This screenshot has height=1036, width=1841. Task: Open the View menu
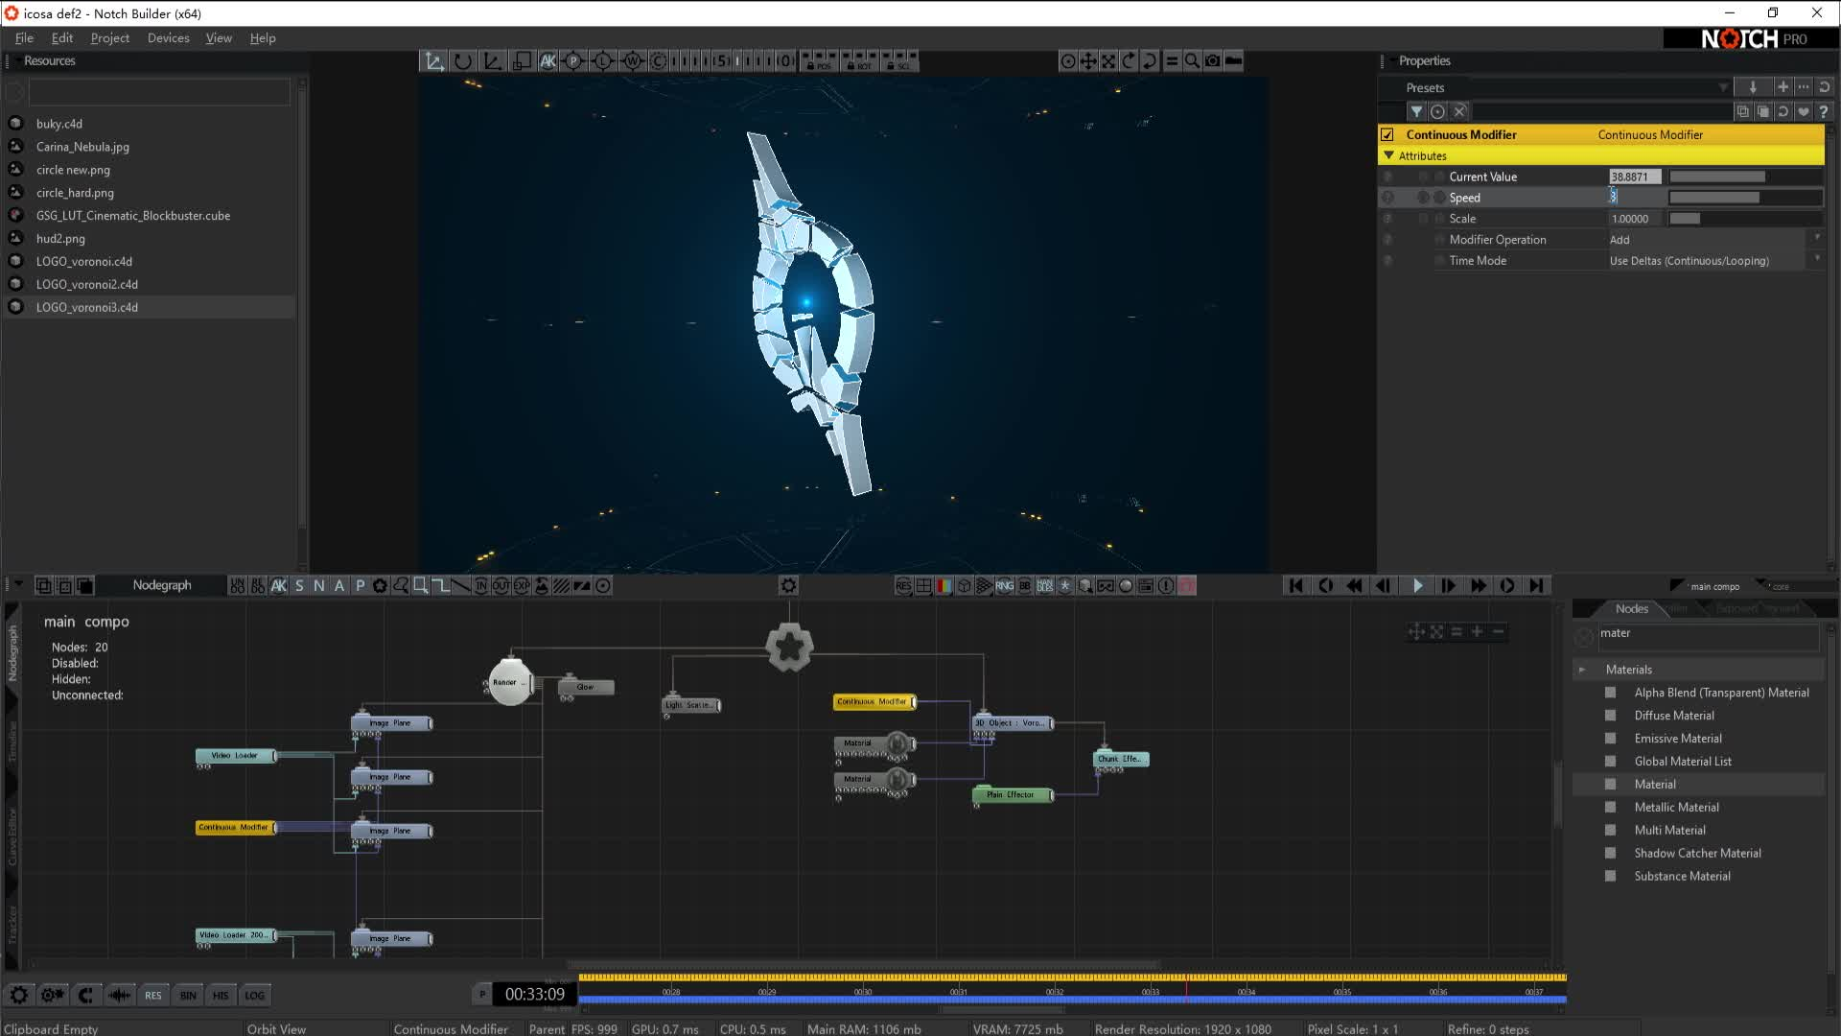[x=219, y=38]
